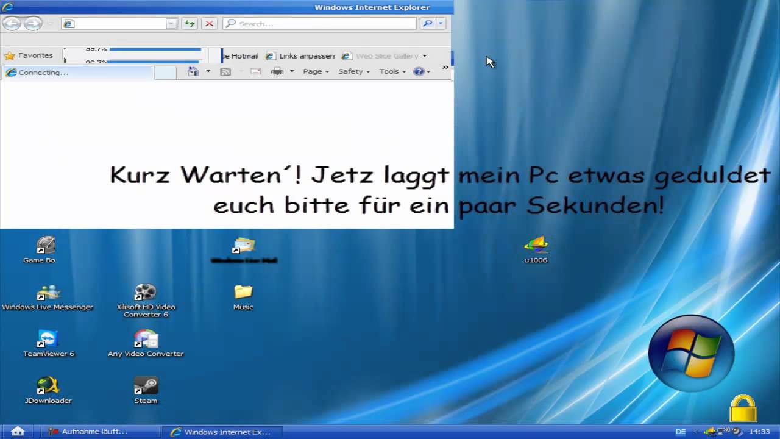Click the magnifier search button
This screenshot has width=780, height=439.
click(427, 24)
